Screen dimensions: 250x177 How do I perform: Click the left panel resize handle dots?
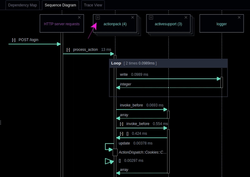(x=1, y=122)
